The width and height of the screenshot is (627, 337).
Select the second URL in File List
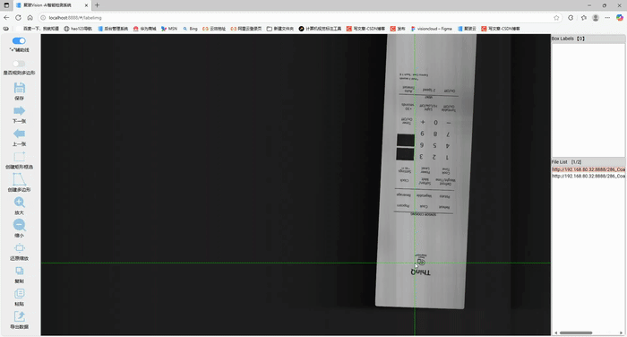[x=588, y=176]
